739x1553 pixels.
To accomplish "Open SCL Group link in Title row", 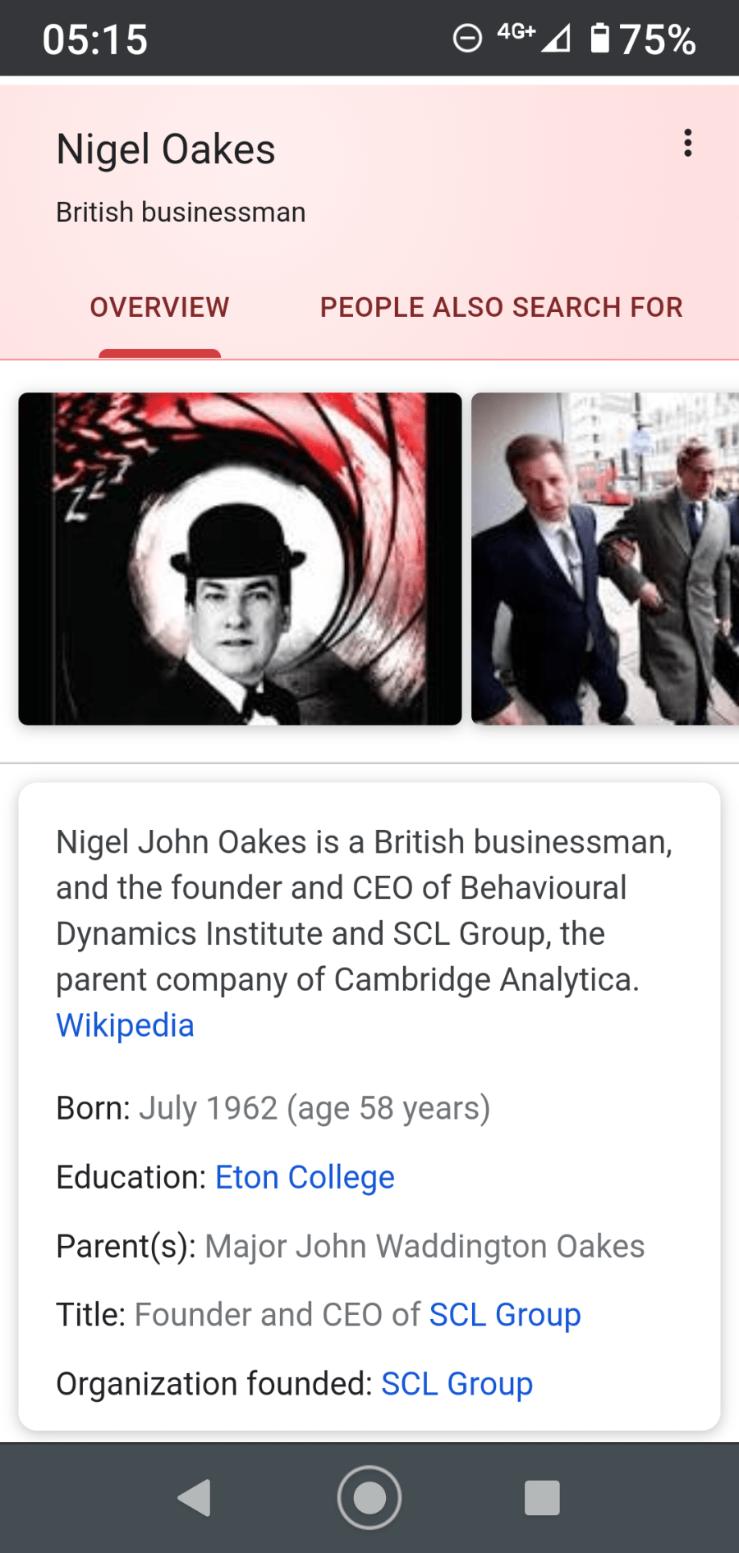I will pyautogui.click(x=505, y=1315).
